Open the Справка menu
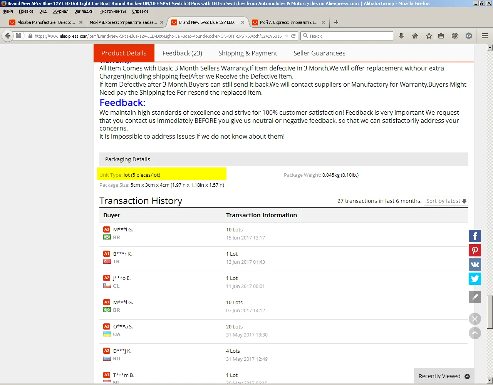The height and width of the screenshot is (385, 493). point(140,11)
